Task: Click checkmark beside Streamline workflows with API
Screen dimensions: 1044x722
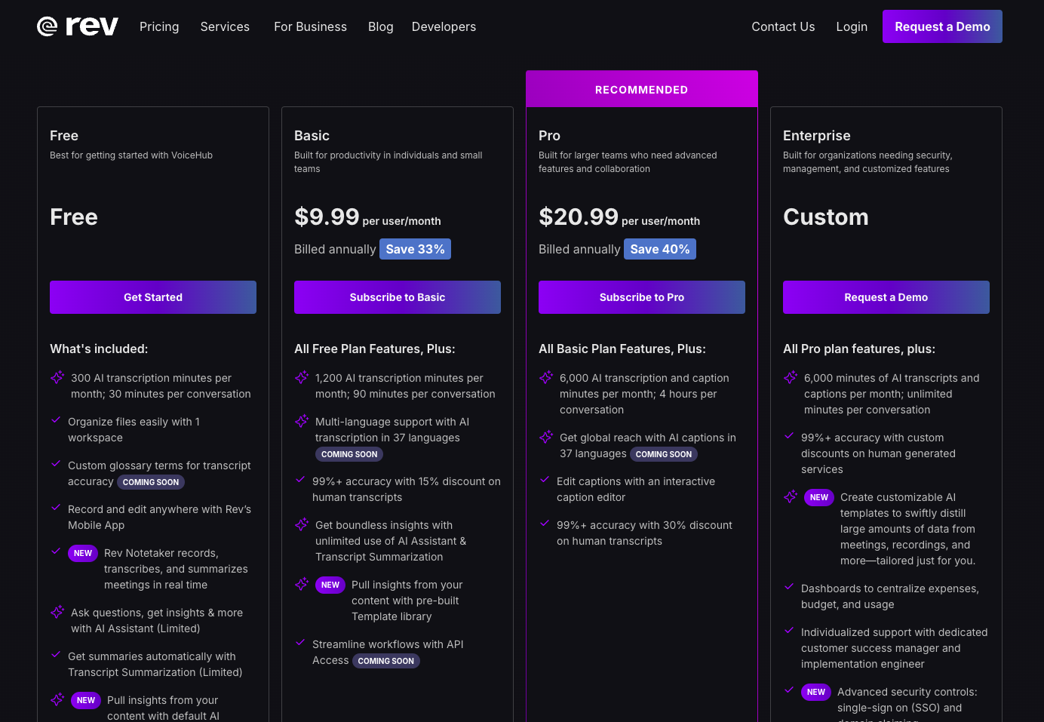Action: [x=300, y=643]
